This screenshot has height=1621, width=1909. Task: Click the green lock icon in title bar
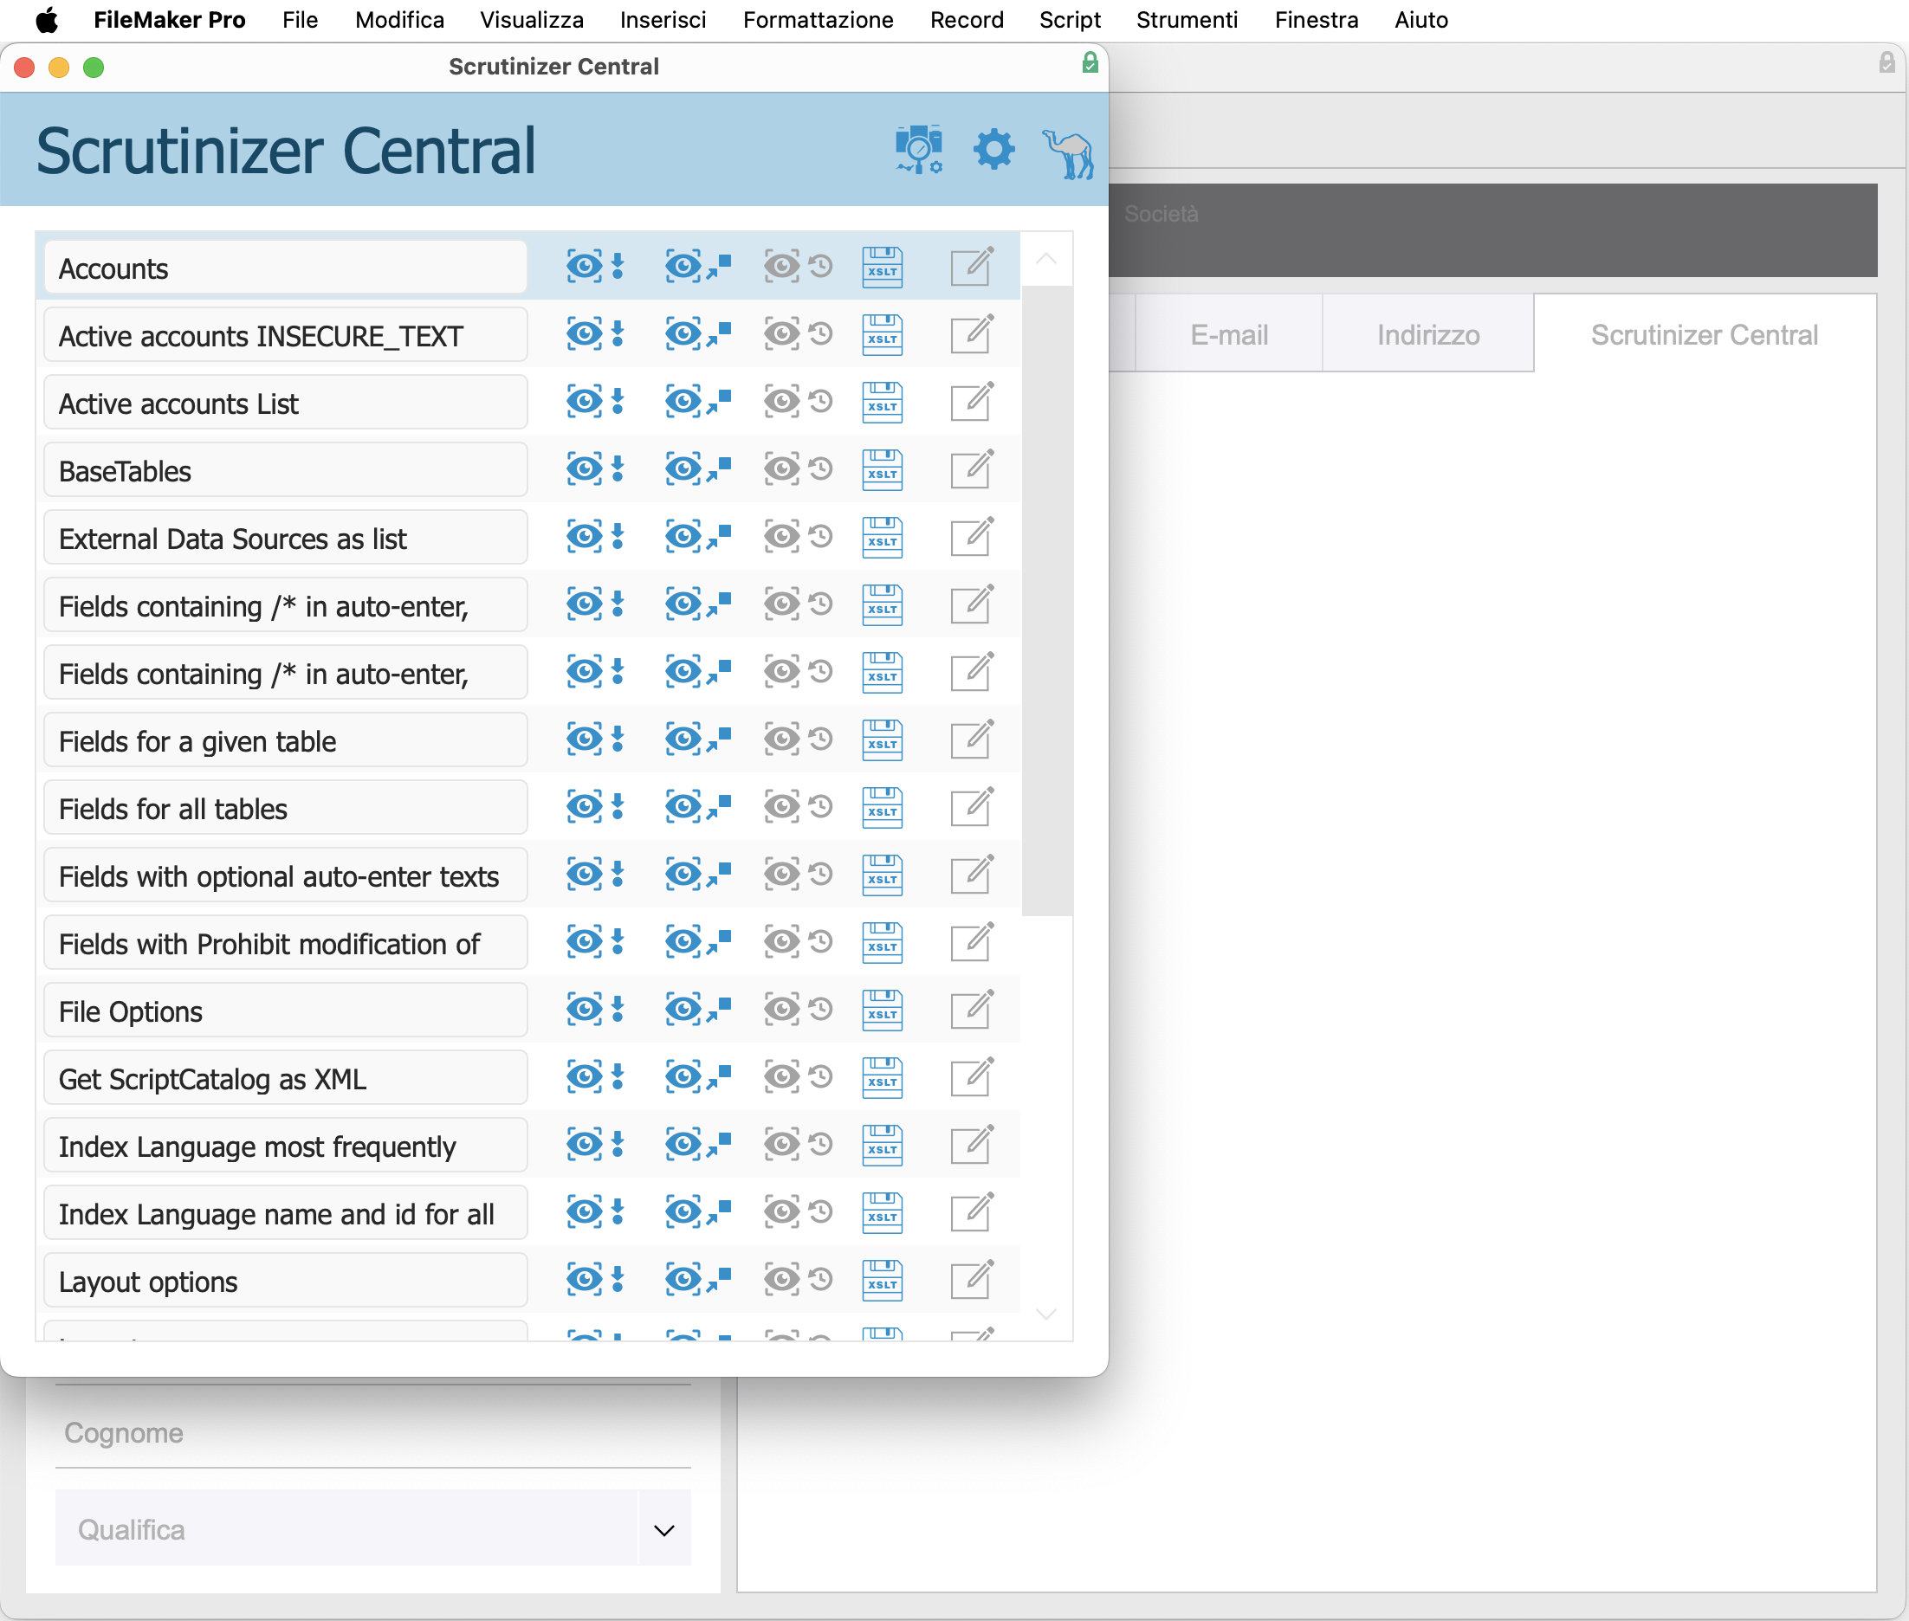[1090, 63]
